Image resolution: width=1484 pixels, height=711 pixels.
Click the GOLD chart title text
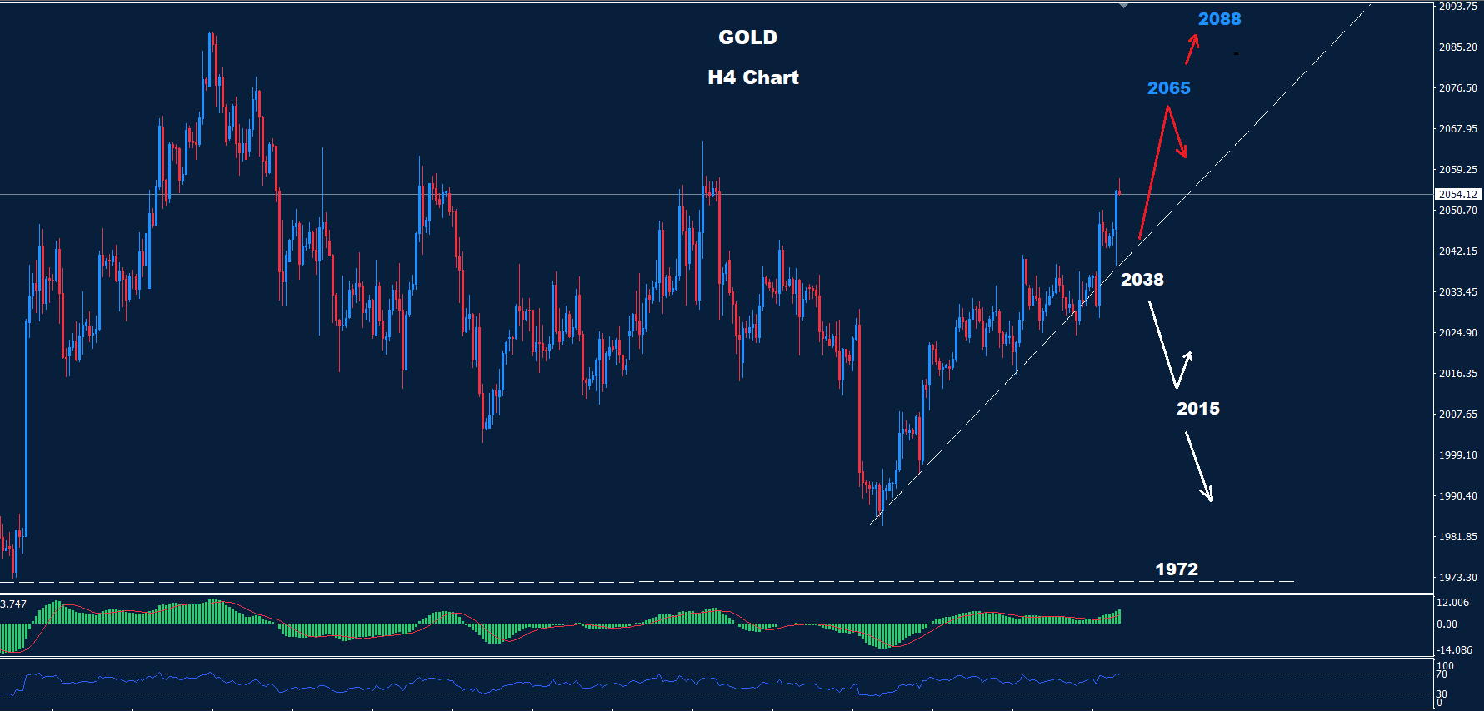click(x=747, y=37)
